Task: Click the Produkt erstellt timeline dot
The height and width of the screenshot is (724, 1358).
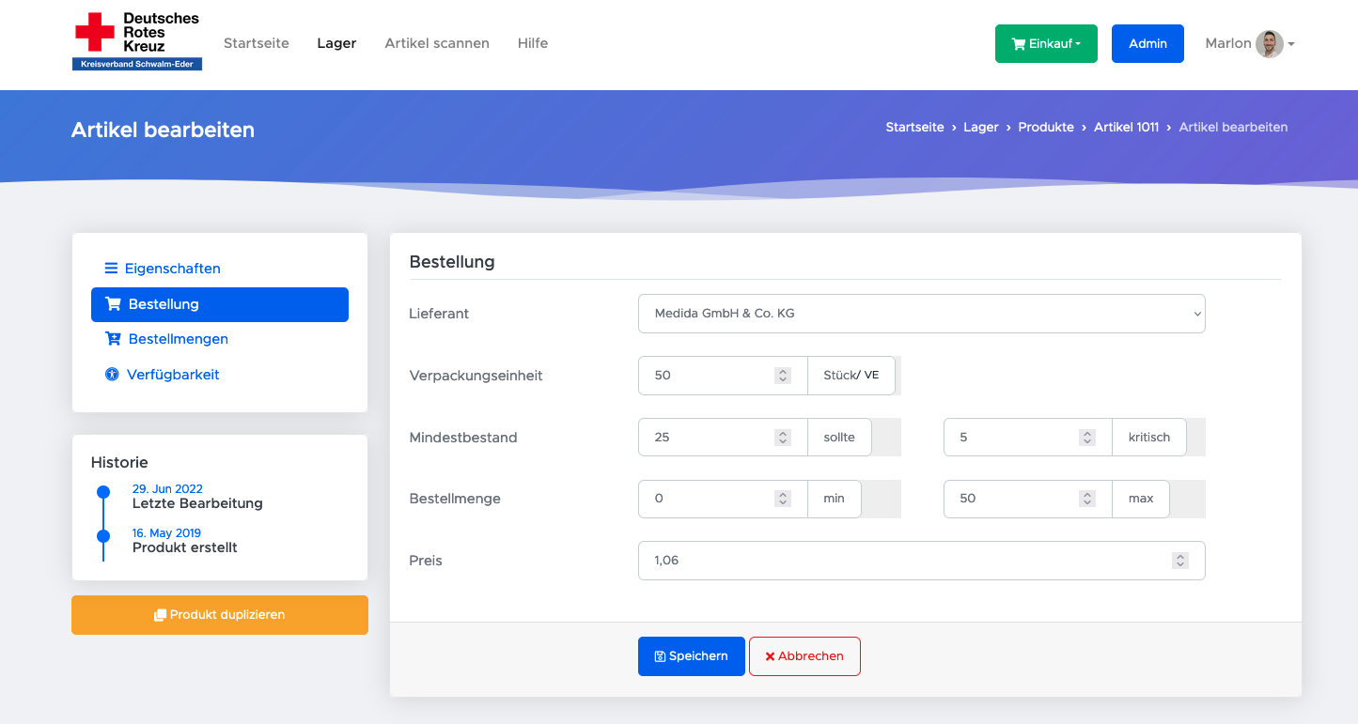Action: pyautogui.click(x=103, y=536)
